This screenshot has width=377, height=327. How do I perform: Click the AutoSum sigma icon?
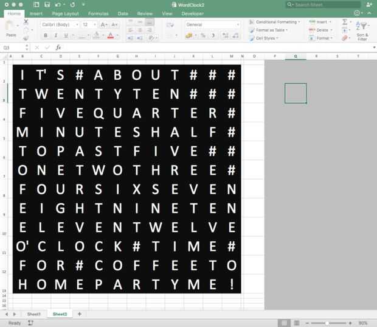[345, 22]
